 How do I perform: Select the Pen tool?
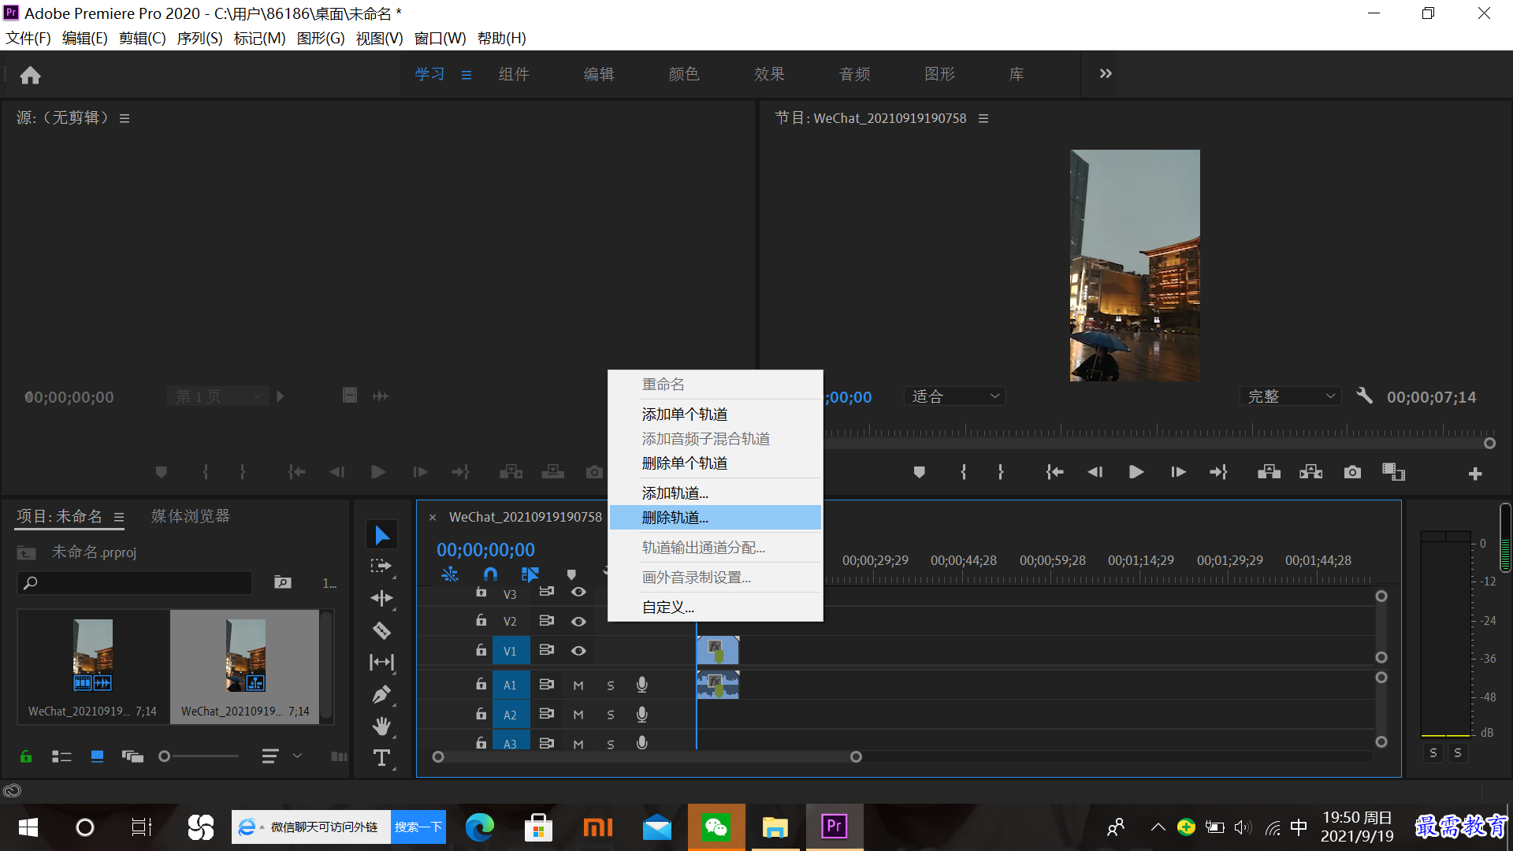tap(381, 694)
